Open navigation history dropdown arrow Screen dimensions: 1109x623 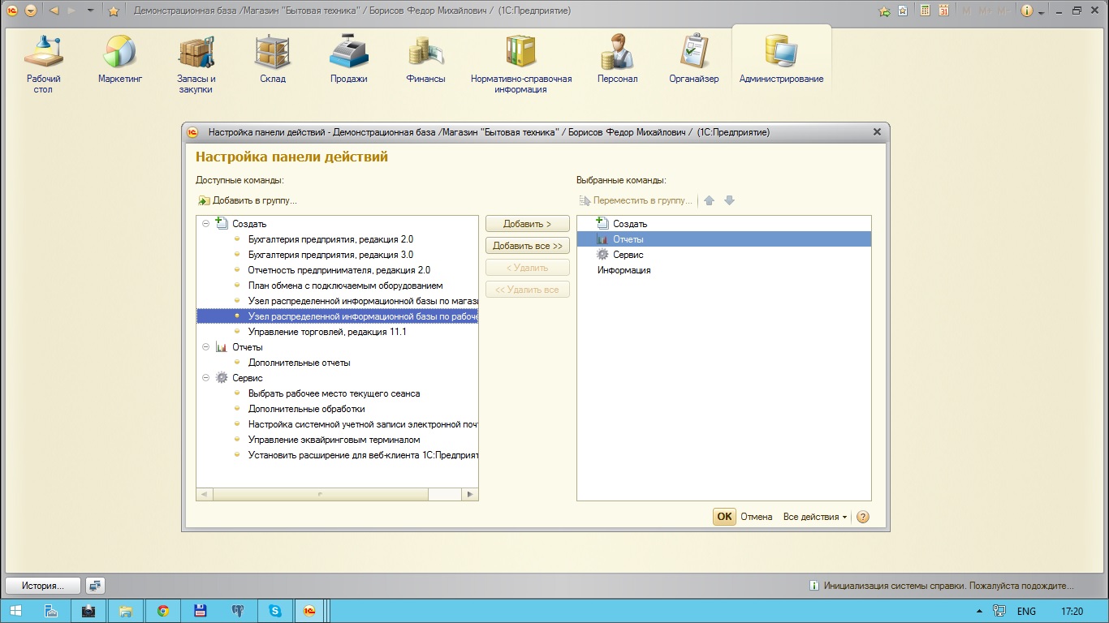coord(90,11)
